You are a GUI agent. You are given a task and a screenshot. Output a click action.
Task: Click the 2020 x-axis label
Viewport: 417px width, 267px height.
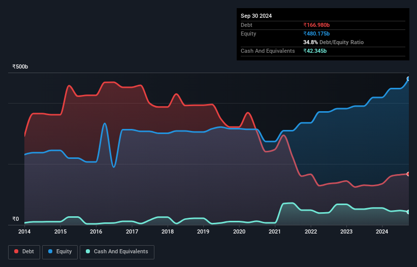(x=239, y=231)
